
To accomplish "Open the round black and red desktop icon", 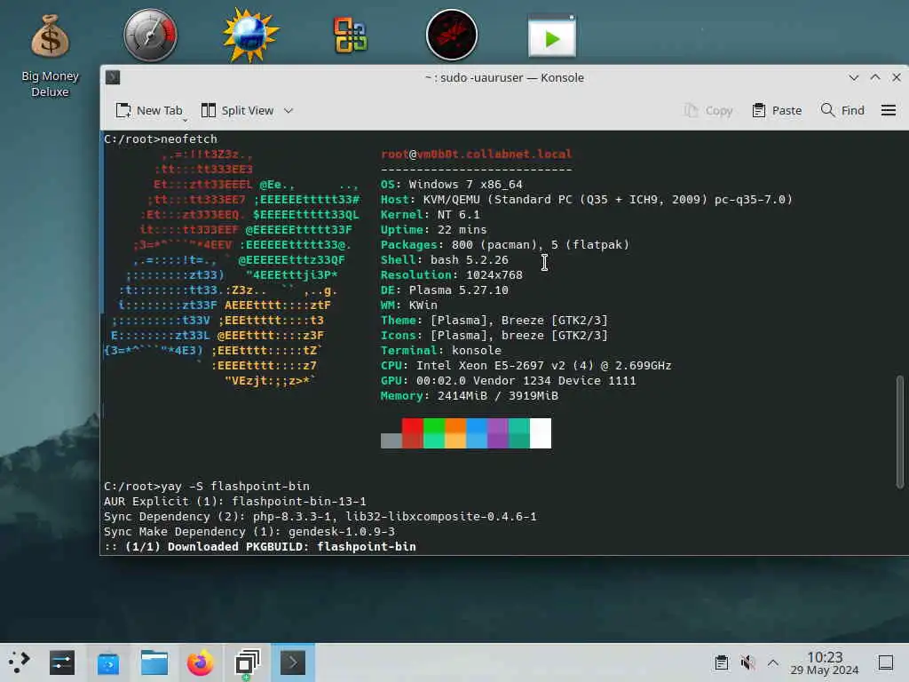I will point(452,36).
